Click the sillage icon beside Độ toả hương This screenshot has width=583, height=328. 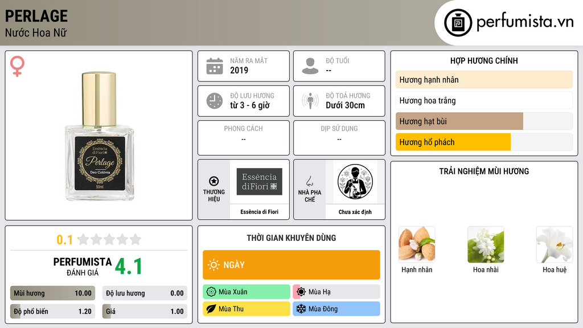(310, 101)
